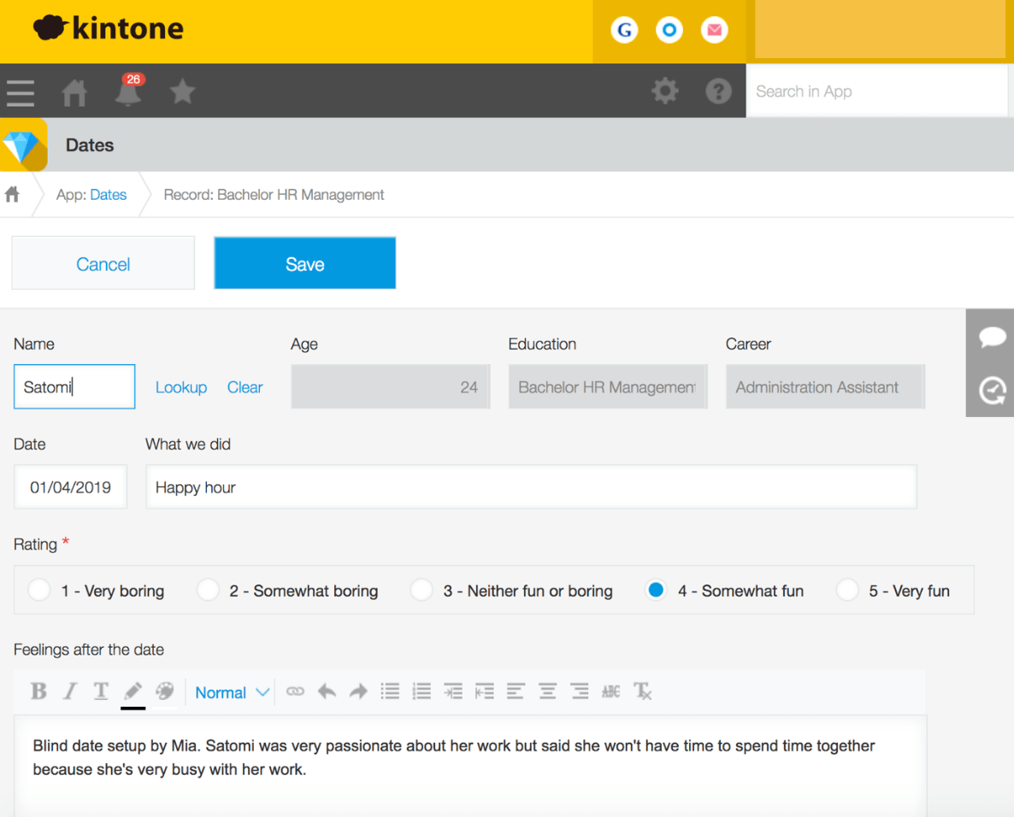Screen dimensions: 1014x817
Task: Open the comments speech bubble panel
Action: coord(992,337)
